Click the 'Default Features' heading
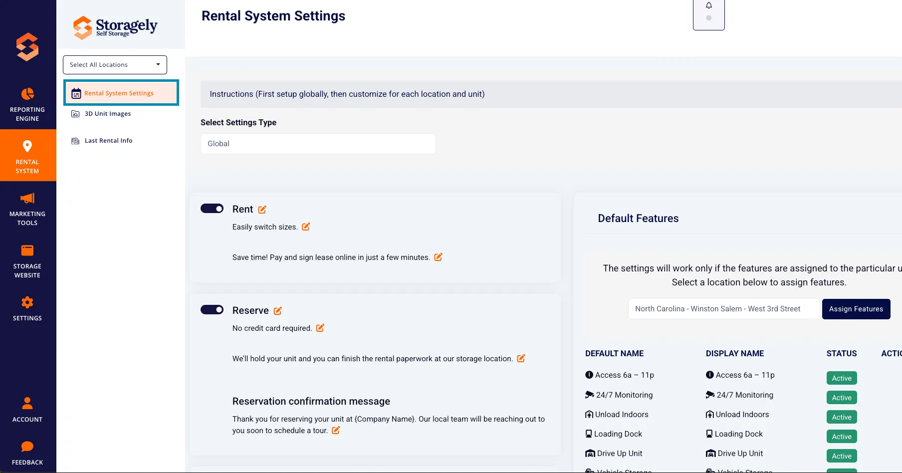 click(x=638, y=218)
